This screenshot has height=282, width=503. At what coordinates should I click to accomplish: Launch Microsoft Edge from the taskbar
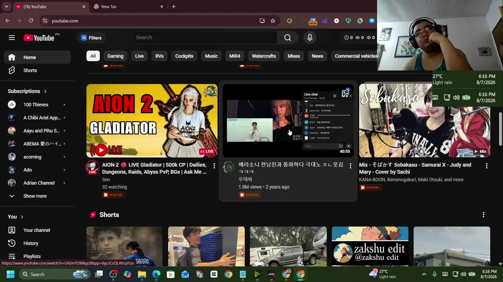[x=156, y=274]
